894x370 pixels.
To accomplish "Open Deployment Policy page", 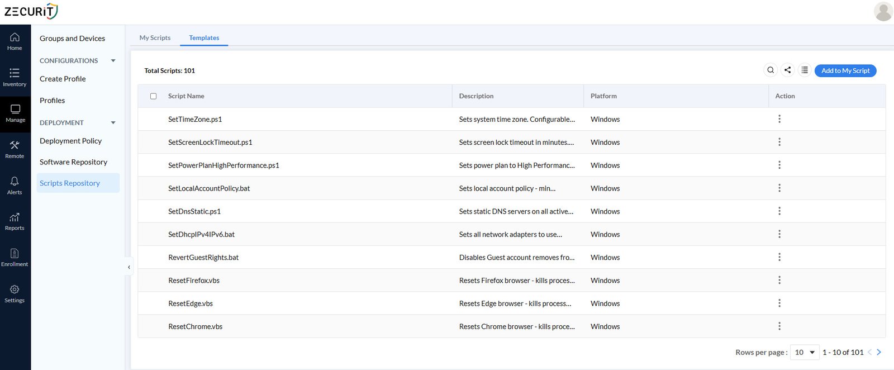I will tap(70, 141).
